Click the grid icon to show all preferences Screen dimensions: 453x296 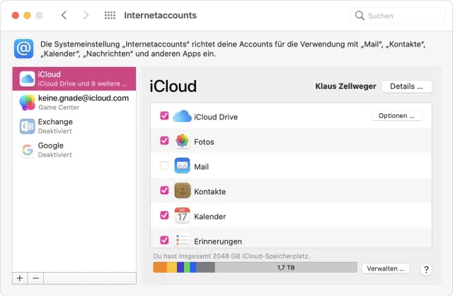click(110, 15)
